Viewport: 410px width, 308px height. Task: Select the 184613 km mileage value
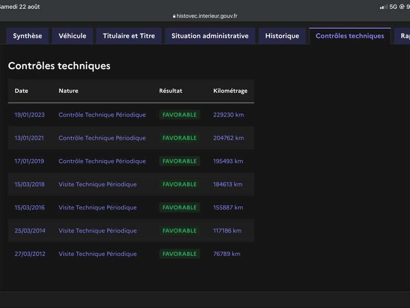tap(228, 184)
